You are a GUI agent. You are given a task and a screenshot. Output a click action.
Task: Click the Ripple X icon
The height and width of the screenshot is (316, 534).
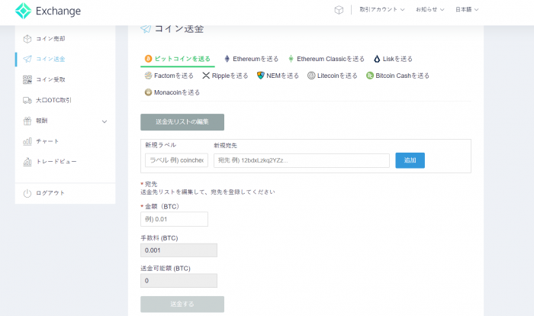click(x=206, y=76)
